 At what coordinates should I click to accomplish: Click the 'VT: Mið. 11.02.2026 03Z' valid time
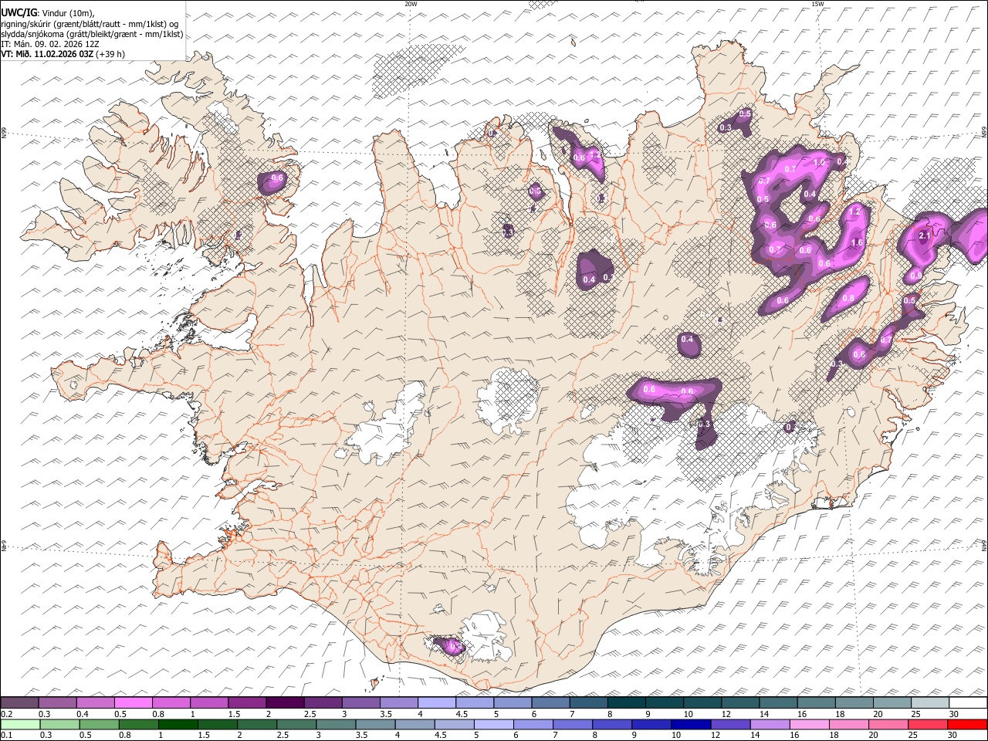[x=48, y=54]
